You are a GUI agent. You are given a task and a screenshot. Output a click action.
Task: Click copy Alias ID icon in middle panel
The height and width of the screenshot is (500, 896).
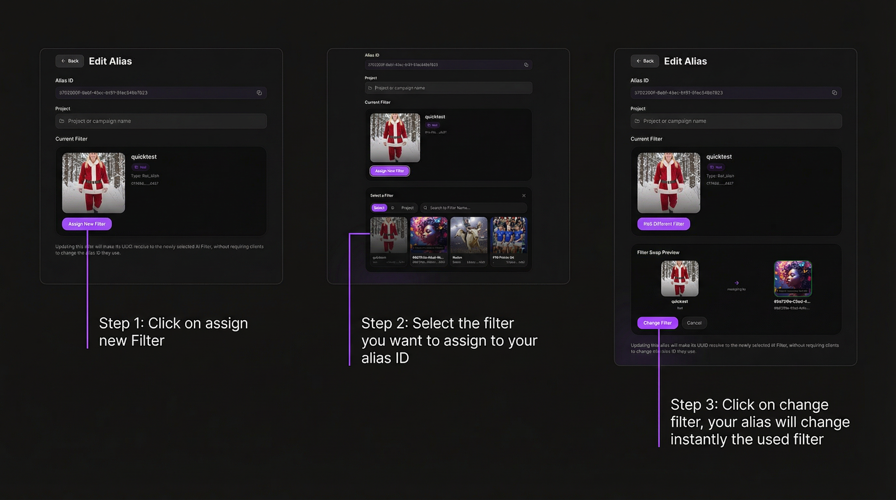(x=526, y=65)
